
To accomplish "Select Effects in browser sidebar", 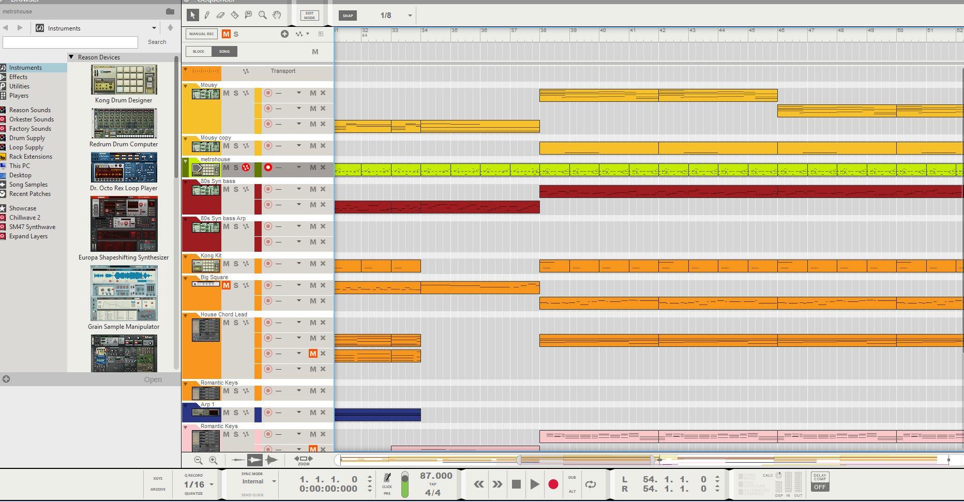I will (18, 77).
